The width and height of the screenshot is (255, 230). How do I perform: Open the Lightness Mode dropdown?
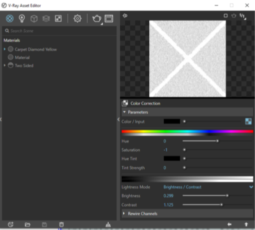[208, 187]
